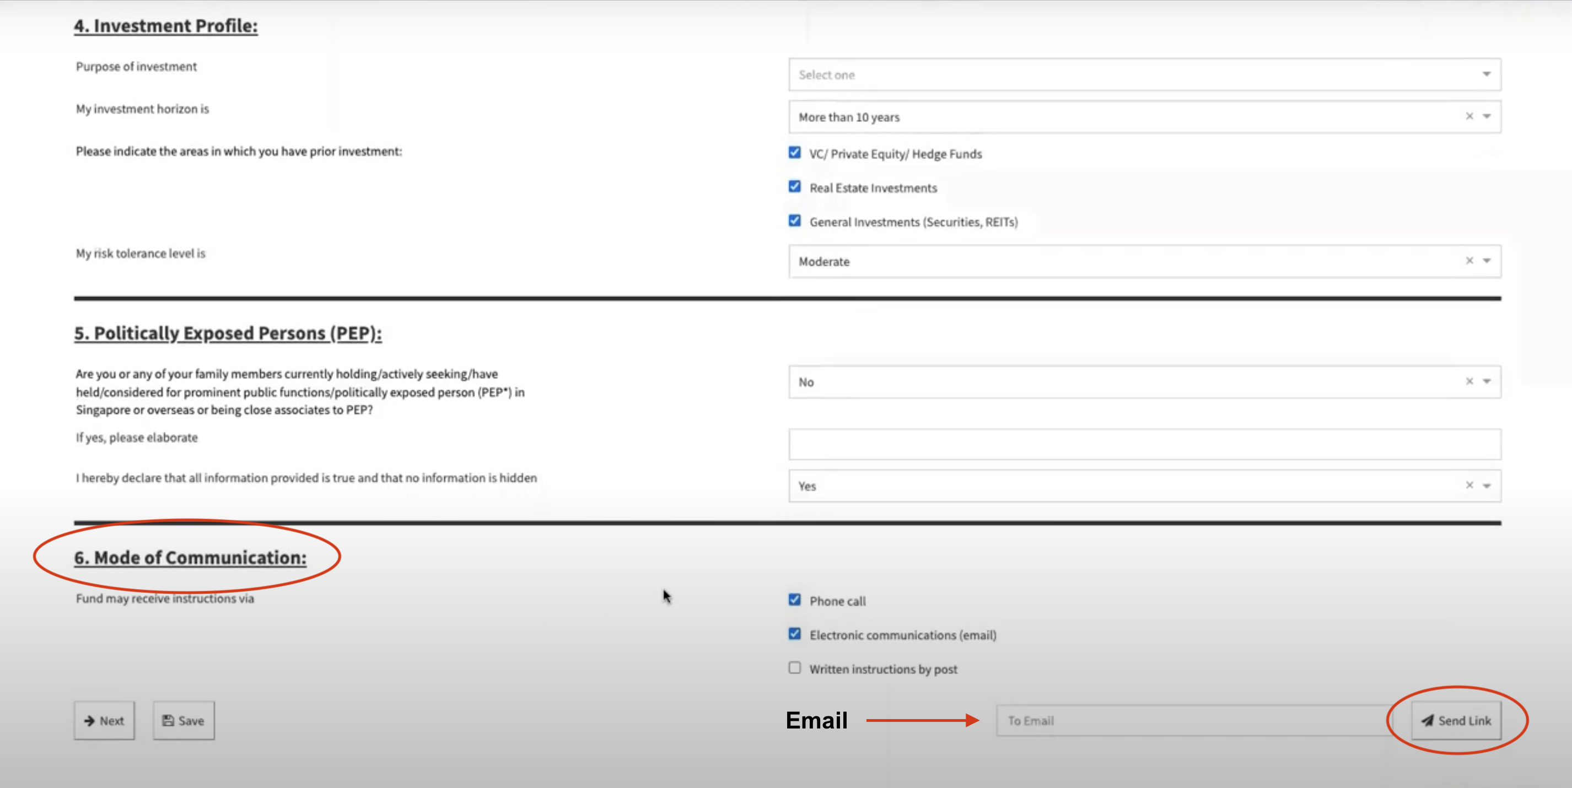Click the Save floppy disk icon
Screen dimensions: 1572x788
tap(168, 720)
